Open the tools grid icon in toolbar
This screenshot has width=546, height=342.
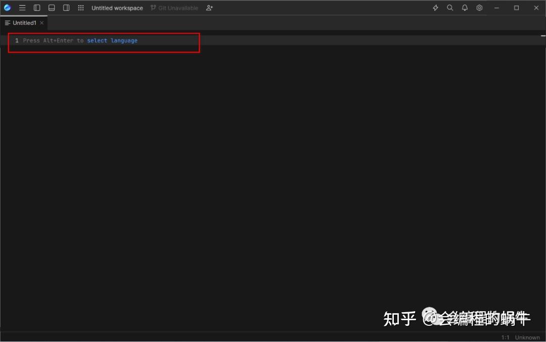(x=80, y=8)
